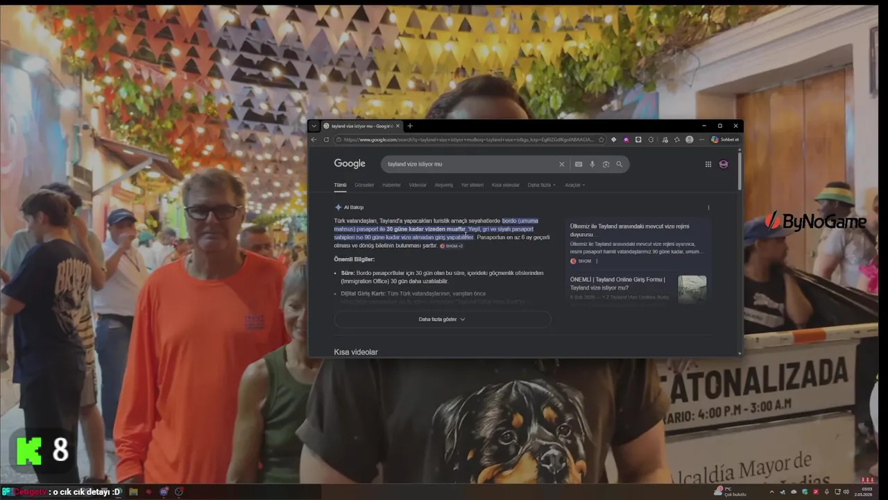Go back in the browser
The image size is (888, 500).
314,140
